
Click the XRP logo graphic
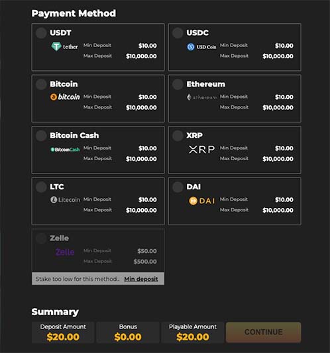click(201, 149)
